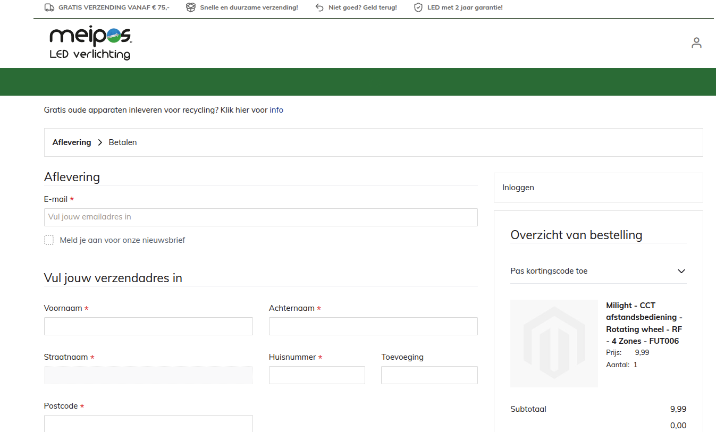Click the meipos LED verlichting logo

pos(89,43)
